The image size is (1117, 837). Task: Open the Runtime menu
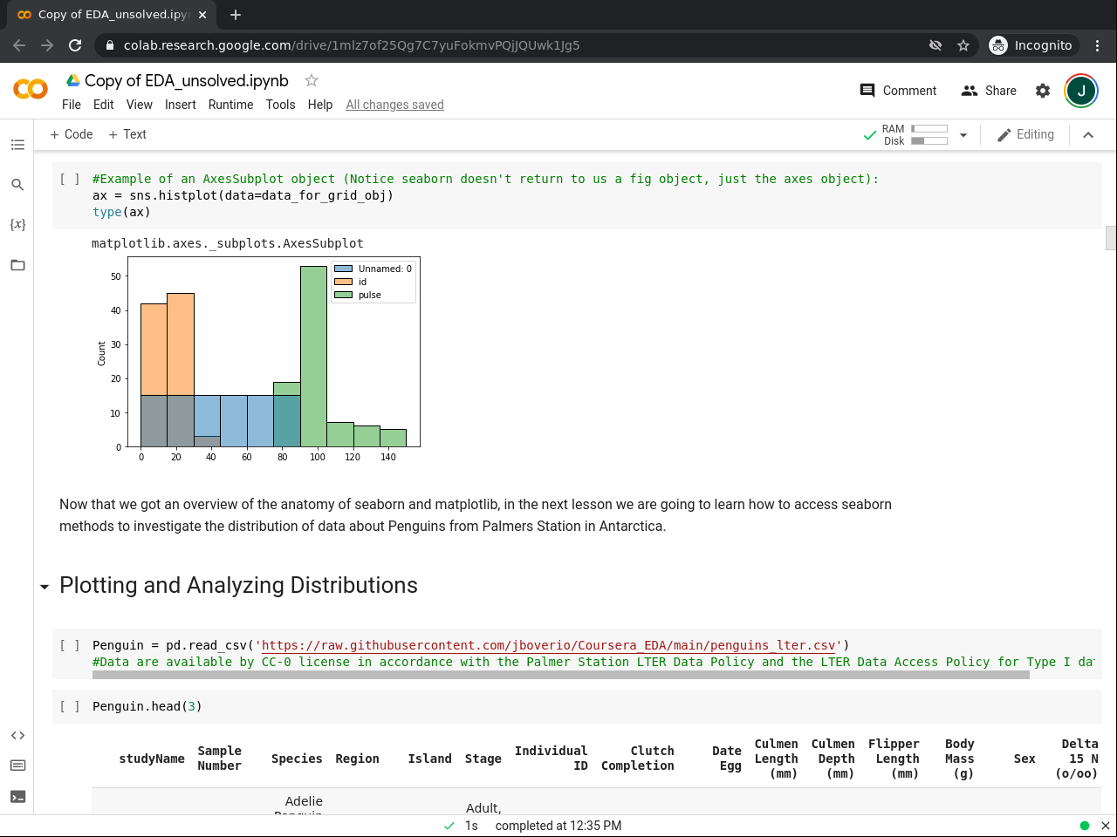(230, 105)
